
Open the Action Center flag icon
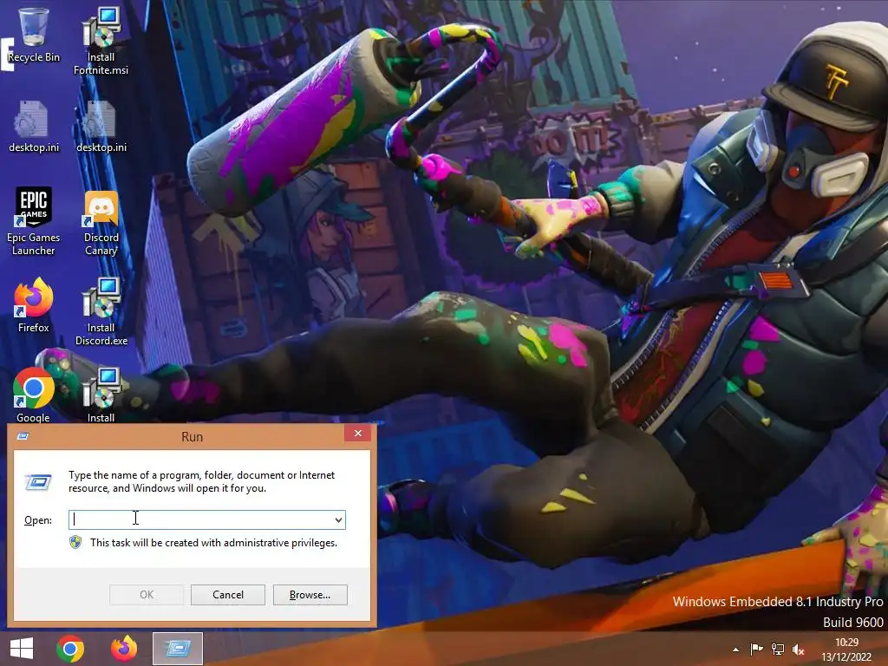(x=756, y=649)
